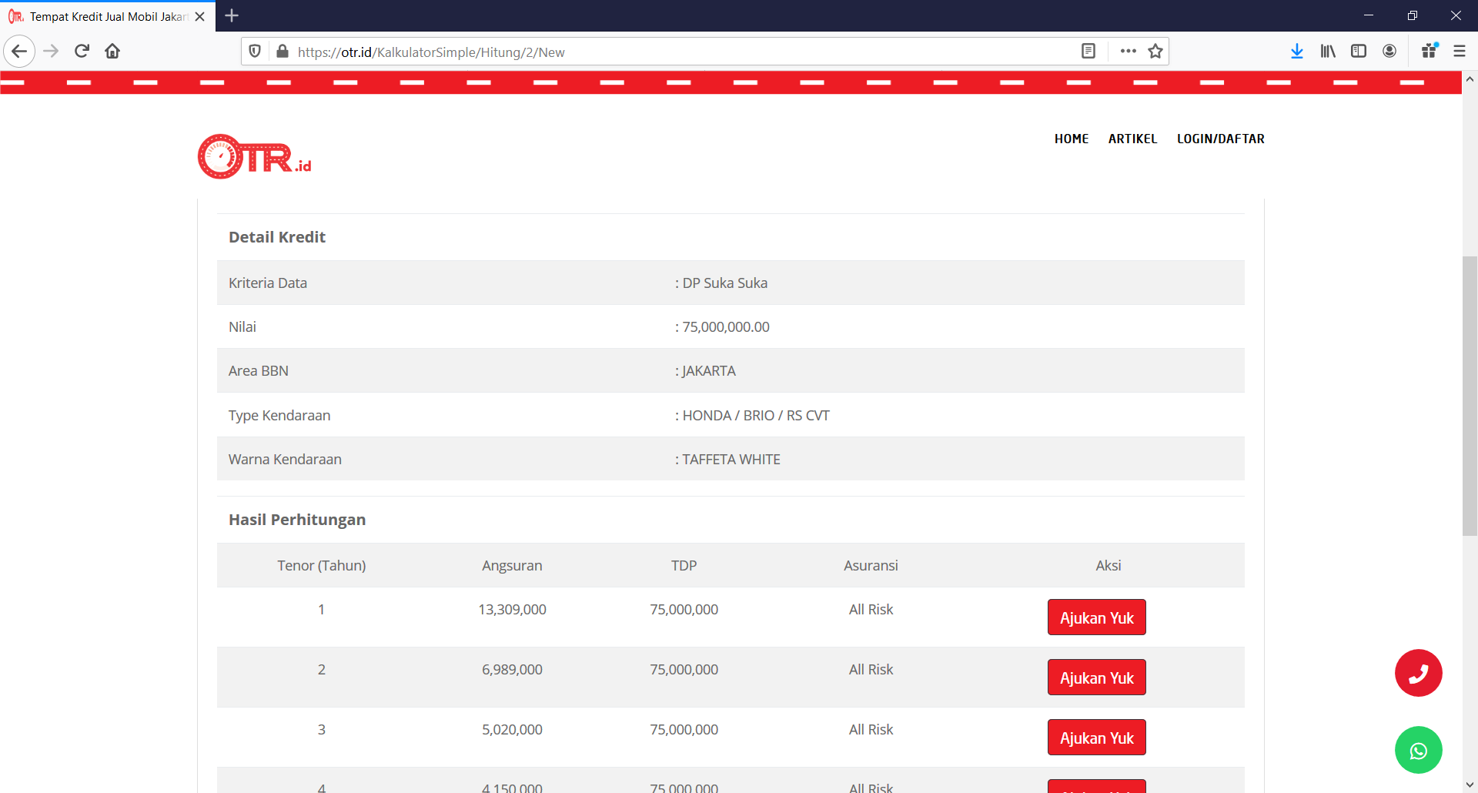The image size is (1478, 793).
Task: Click the Aksi column header
Action: pyautogui.click(x=1108, y=566)
